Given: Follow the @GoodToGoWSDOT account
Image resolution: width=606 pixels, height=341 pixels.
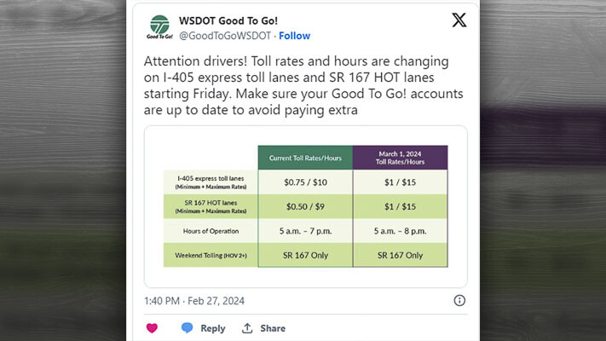Looking at the screenshot, I should point(294,36).
